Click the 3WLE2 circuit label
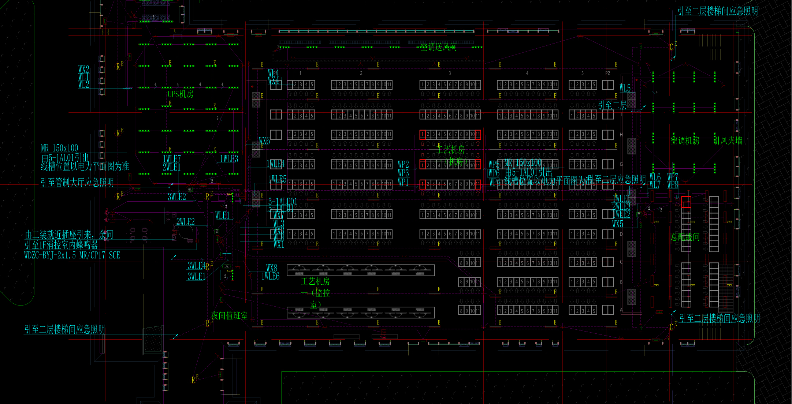This screenshot has height=404, width=792. click(176, 197)
